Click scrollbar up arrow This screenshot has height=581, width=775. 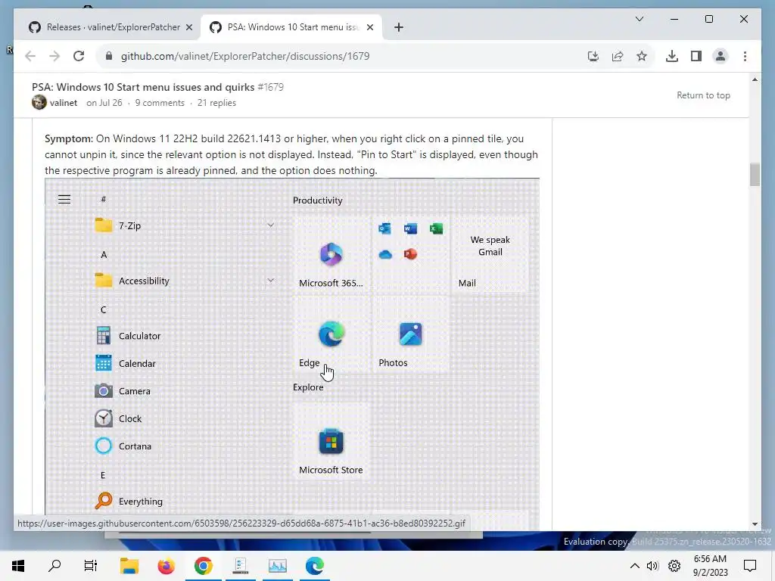(x=755, y=79)
